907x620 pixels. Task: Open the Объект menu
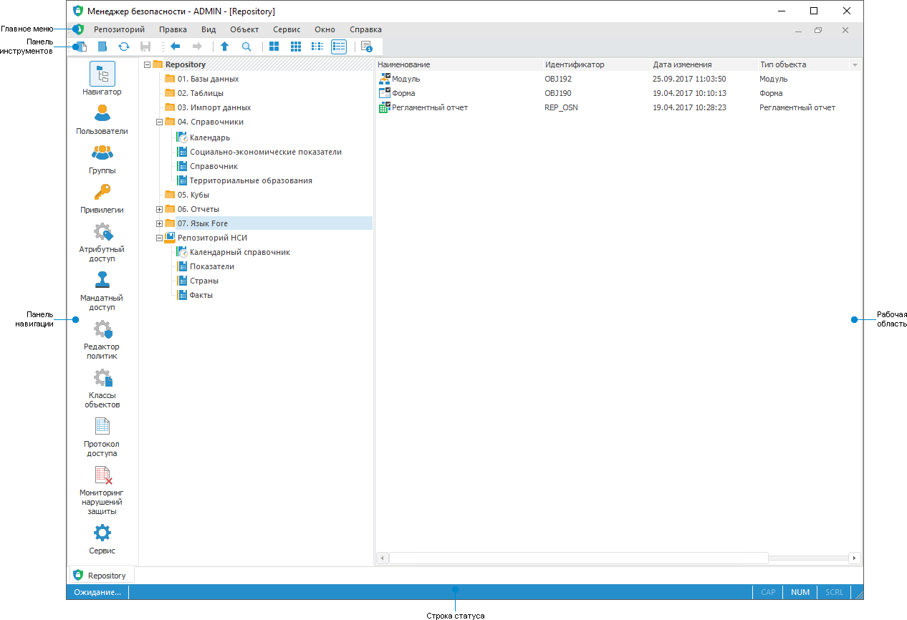244,29
